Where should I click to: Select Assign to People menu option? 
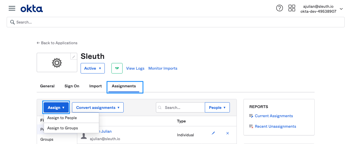[62, 118]
